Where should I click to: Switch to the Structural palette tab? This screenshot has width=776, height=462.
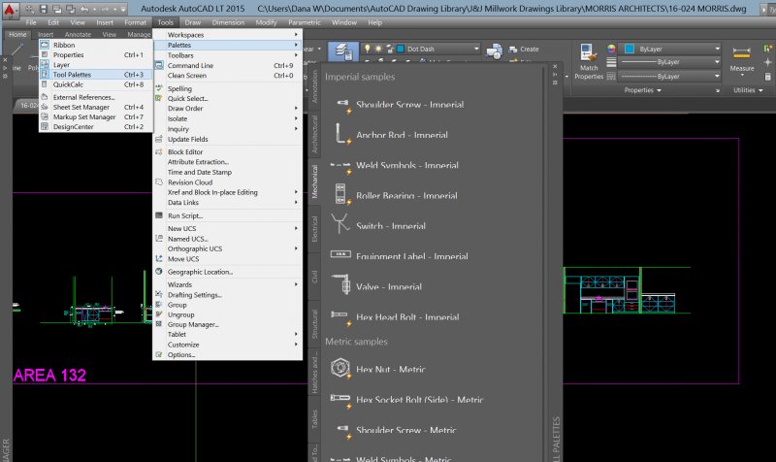pyautogui.click(x=314, y=324)
